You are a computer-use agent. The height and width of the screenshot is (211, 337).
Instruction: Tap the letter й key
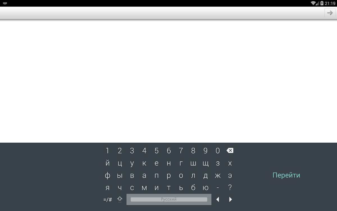click(x=107, y=163)
